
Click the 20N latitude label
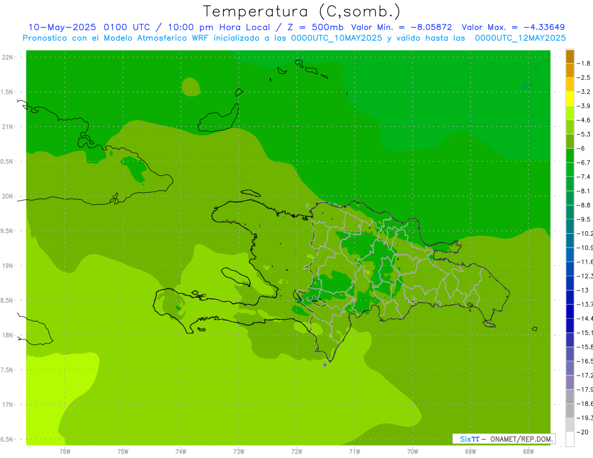(x=8, y=196)
